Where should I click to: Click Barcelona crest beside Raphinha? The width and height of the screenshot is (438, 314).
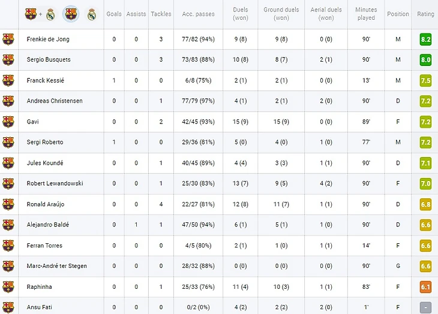pos(8,287)
